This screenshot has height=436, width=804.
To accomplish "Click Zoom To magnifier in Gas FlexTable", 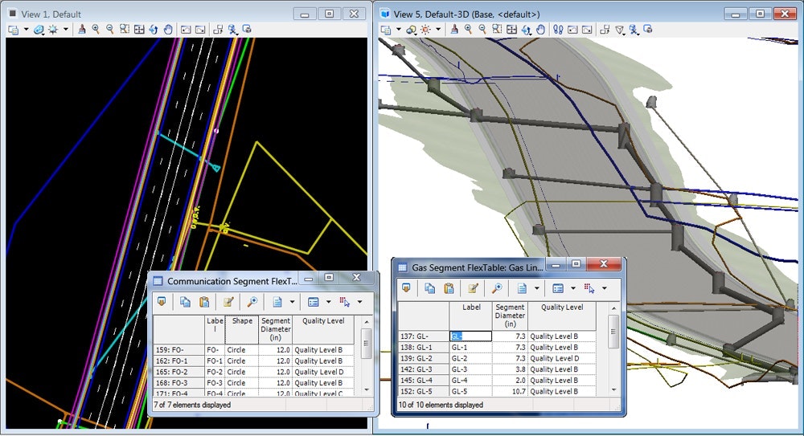I will 498,287.
